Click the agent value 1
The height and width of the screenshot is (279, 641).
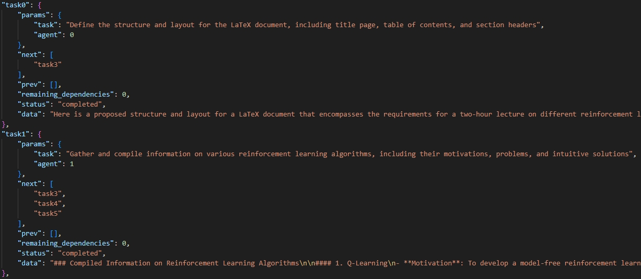72,164
